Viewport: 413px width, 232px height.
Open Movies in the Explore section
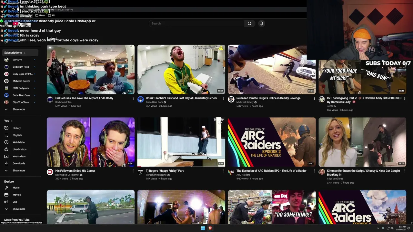pos(21,195)
